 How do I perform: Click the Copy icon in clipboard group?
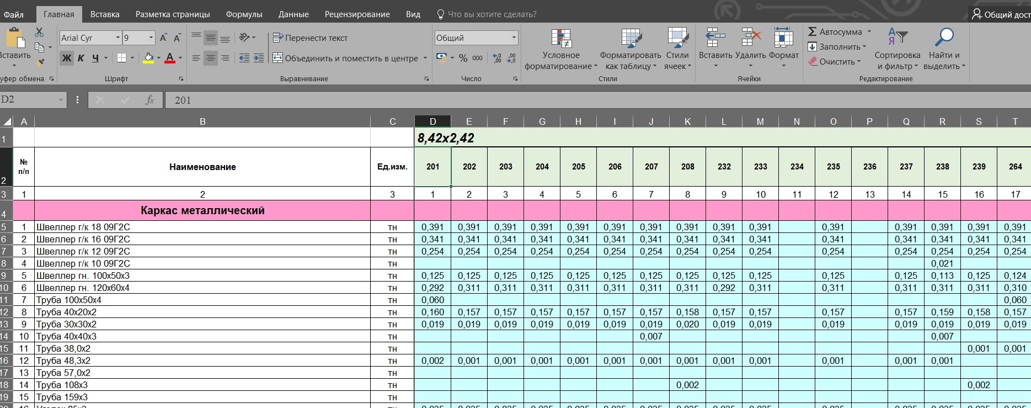39,47
